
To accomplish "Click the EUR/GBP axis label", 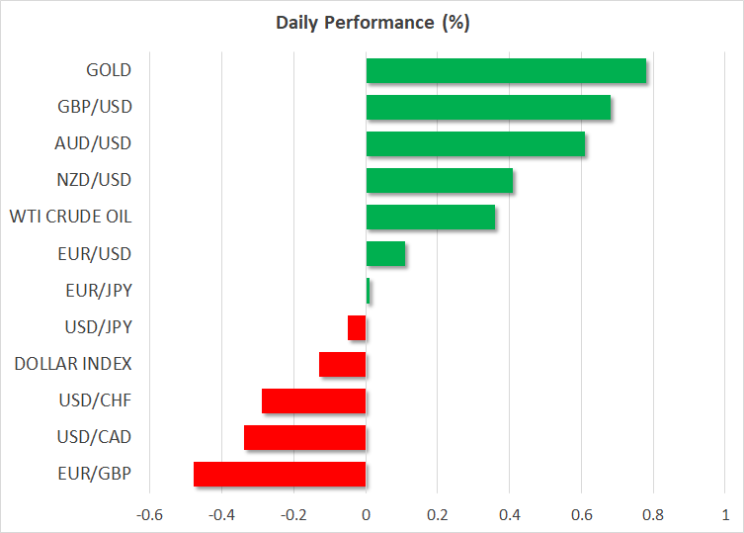I will point(99,474).
